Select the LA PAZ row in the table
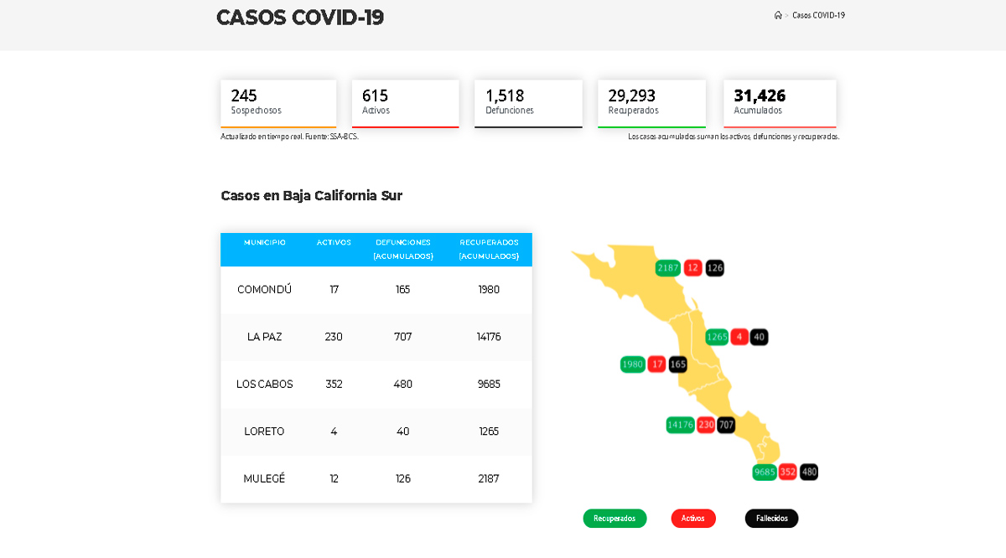1006x558 pixels. (376, 336)
